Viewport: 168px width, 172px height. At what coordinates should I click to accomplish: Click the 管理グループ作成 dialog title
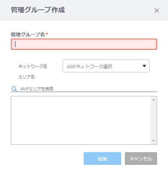[x=38, y=10]
